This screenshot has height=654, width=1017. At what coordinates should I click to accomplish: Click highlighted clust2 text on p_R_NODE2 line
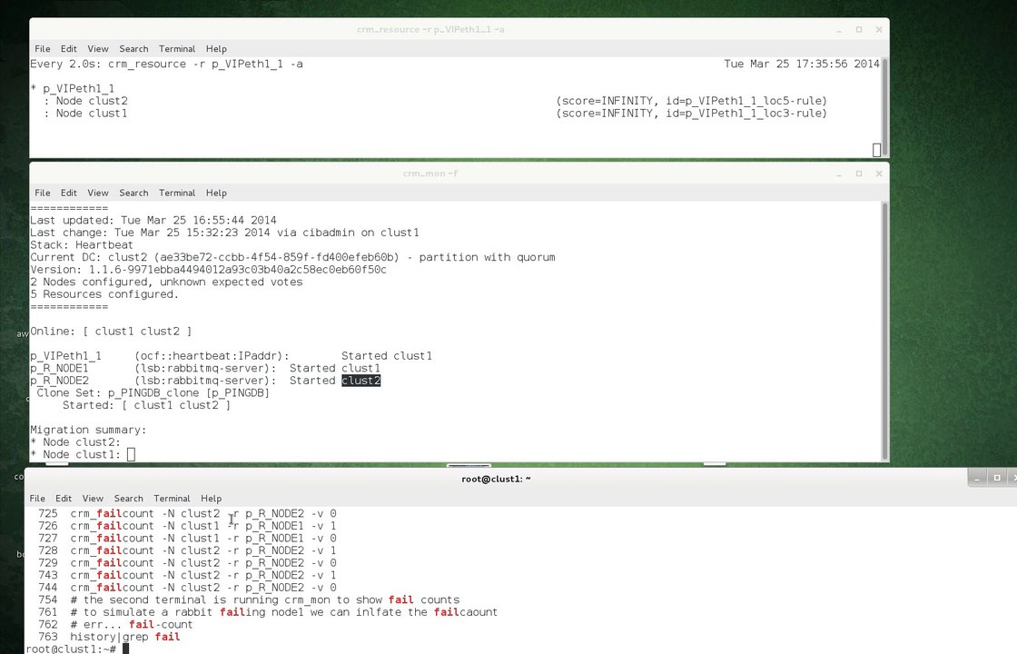[x=360, y=381]
